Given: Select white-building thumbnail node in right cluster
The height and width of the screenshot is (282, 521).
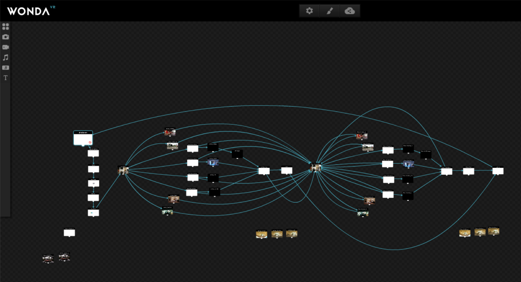Looking at the screenshot, I should (x=368, y=147).
